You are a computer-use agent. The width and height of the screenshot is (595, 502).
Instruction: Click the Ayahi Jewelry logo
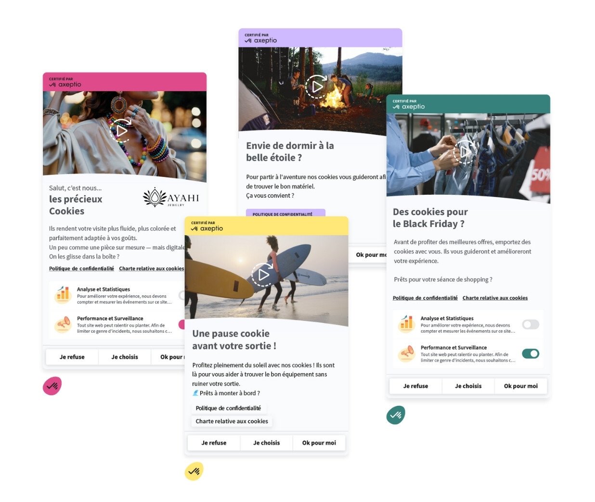171,198
